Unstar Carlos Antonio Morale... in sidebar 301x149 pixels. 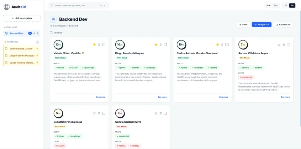pyautogui.click(x=37, y=63)
